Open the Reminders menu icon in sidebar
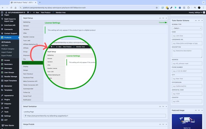This screenshot has height=129, width=206. coord(2,64)
